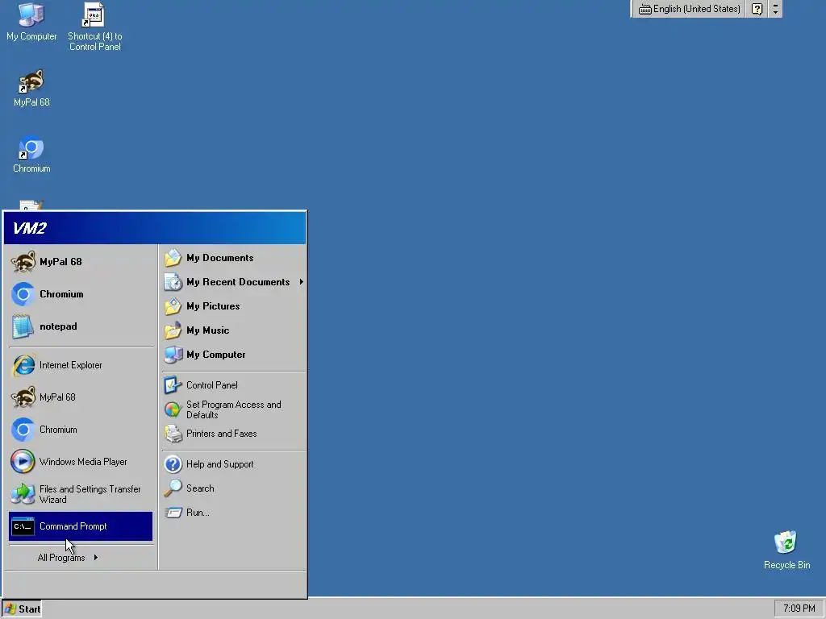The width and height of the screenshot is (826, 619).
Task: Open recent Chromium entry above Windows Media Player
Action: (81, 430)
